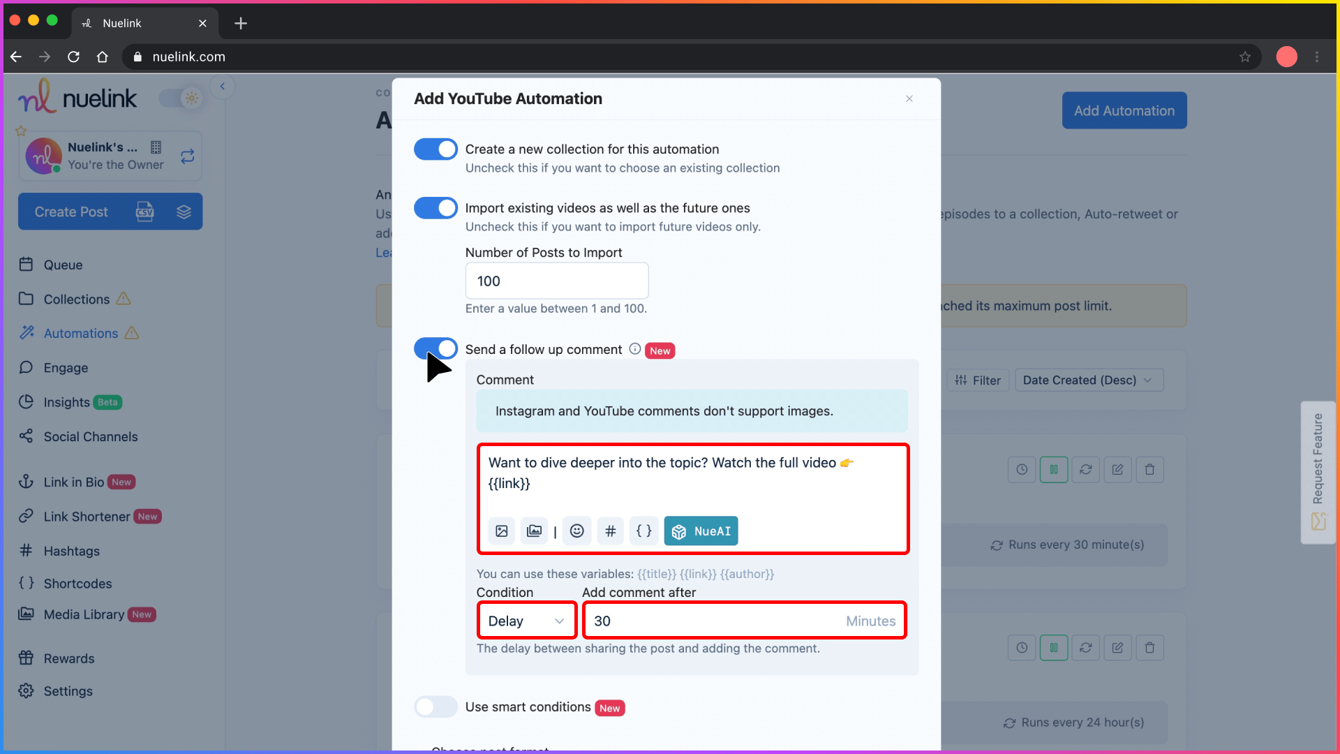Image resolution: width=1340 pixels, height=754 pixels.
Task: Click the insert image icon in comment editor
Action: point(501,531)
